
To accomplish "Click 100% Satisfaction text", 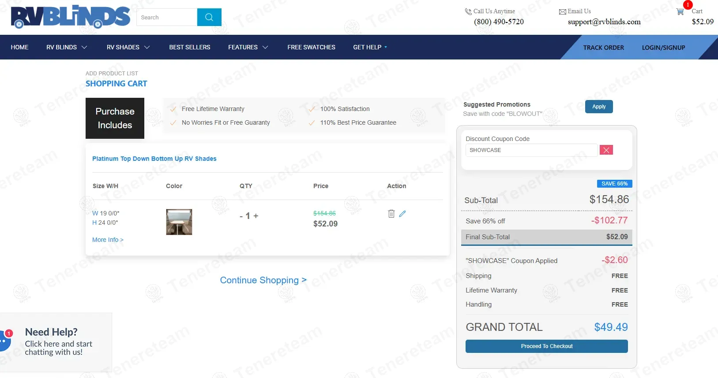I will [x=345, y=109].
